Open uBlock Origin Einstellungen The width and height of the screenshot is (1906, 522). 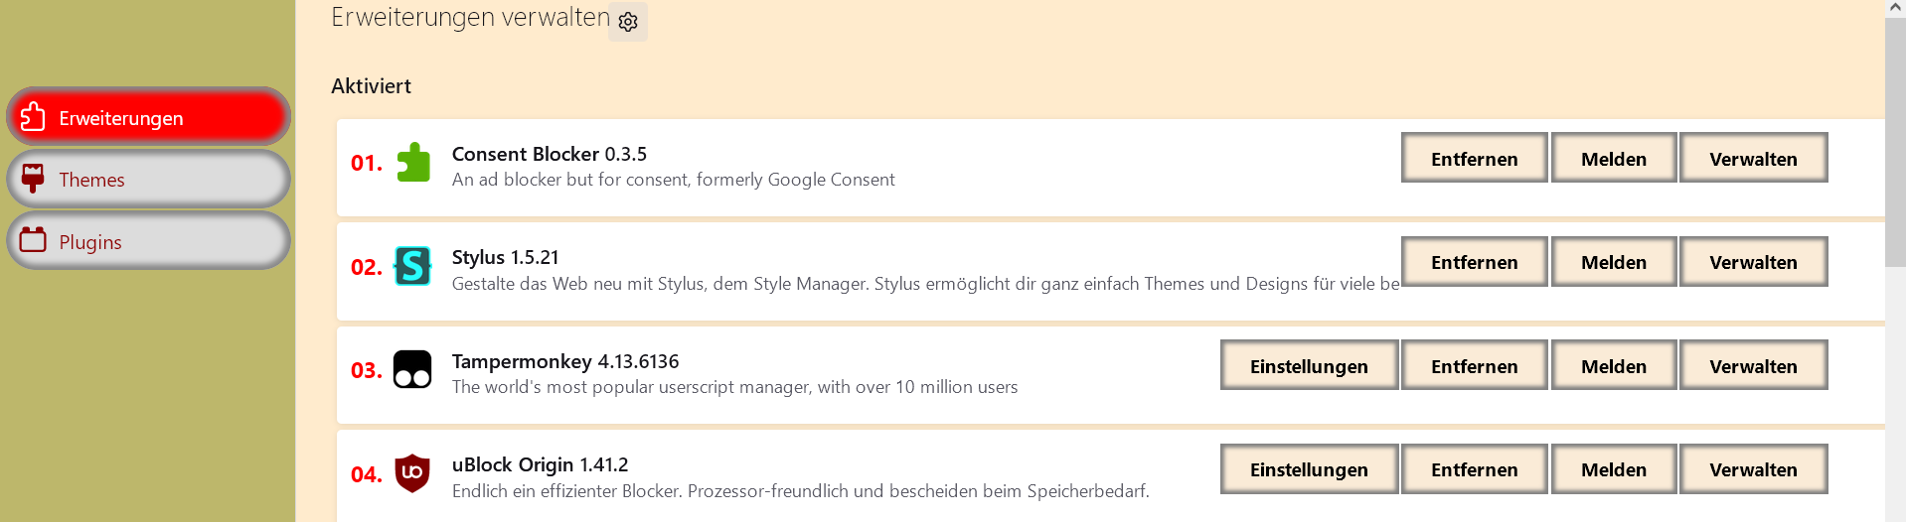point(1309,469)
